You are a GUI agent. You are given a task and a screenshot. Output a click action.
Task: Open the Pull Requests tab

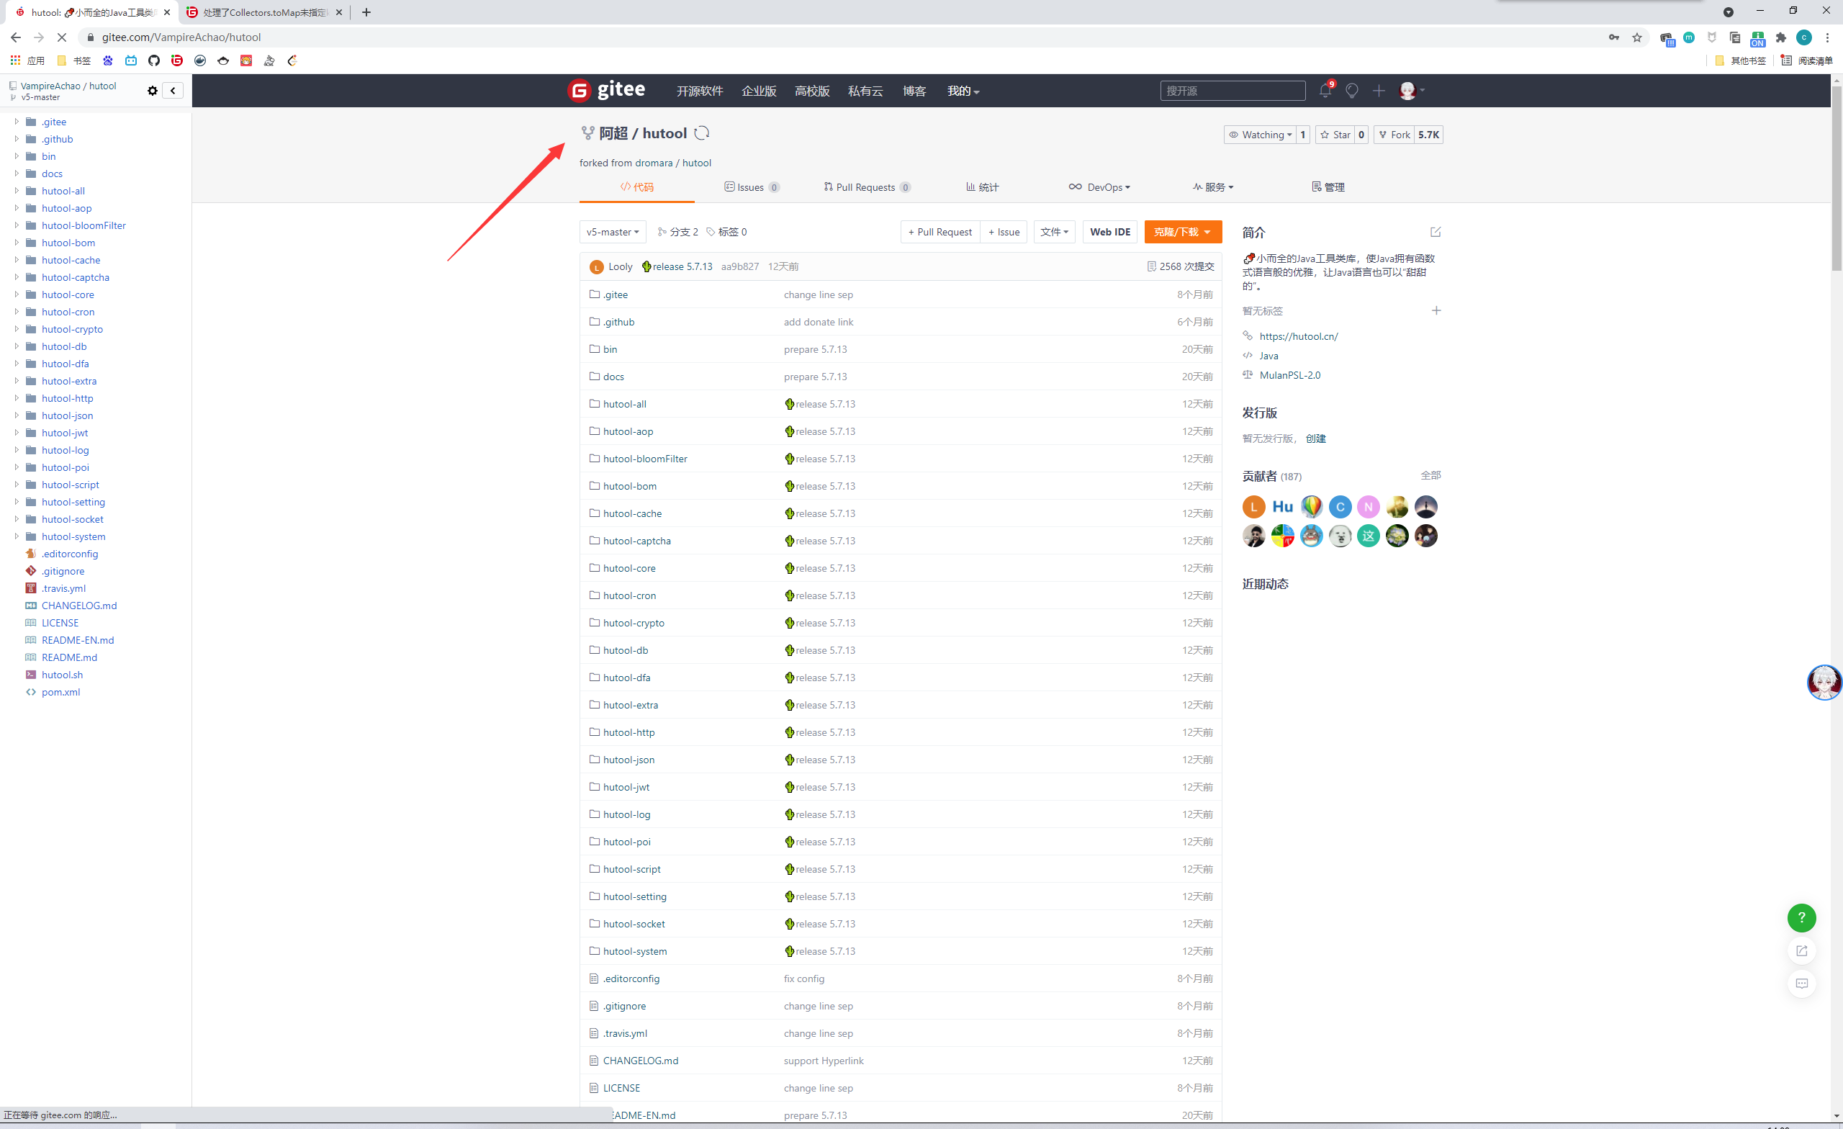(x=866, y=187)
